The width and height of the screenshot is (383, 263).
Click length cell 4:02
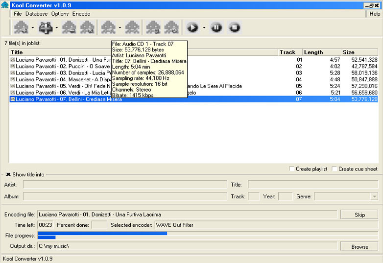click(x=335, y=66)
